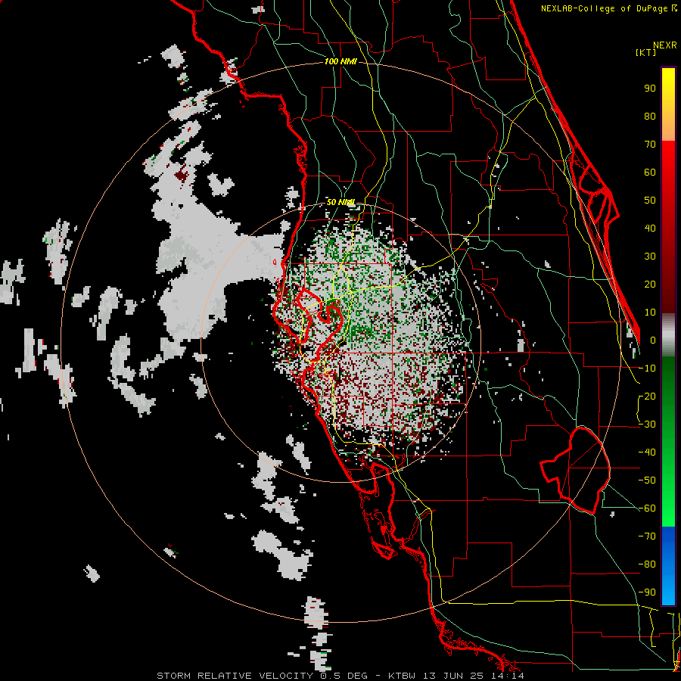Image resolution: width=681 pixels, height=681 pixels.
Task: Click the -60 value on velocity scale
Action: coord(647,508)
